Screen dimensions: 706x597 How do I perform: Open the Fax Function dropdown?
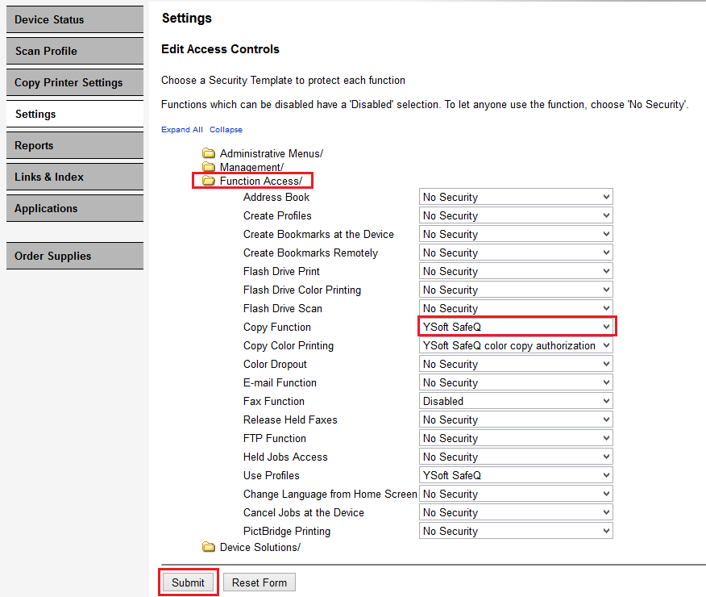516,401
